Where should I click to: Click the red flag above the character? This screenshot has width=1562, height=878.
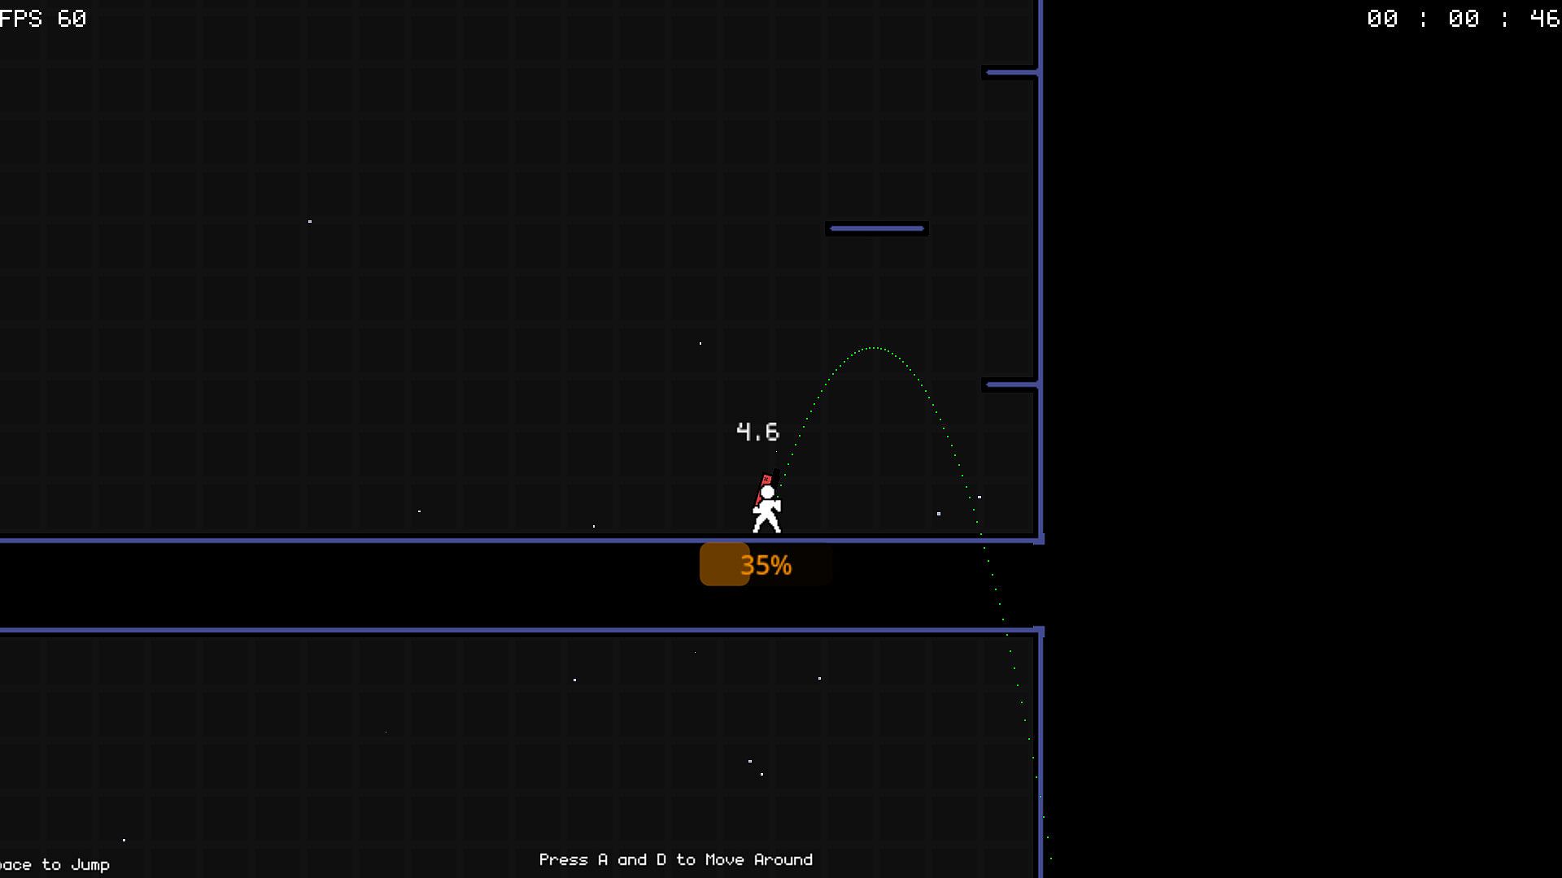(x=766, y=480)
